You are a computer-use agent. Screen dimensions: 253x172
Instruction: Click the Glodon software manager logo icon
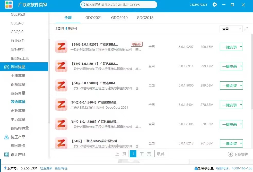pyautogui.click(x=9, y=5)
